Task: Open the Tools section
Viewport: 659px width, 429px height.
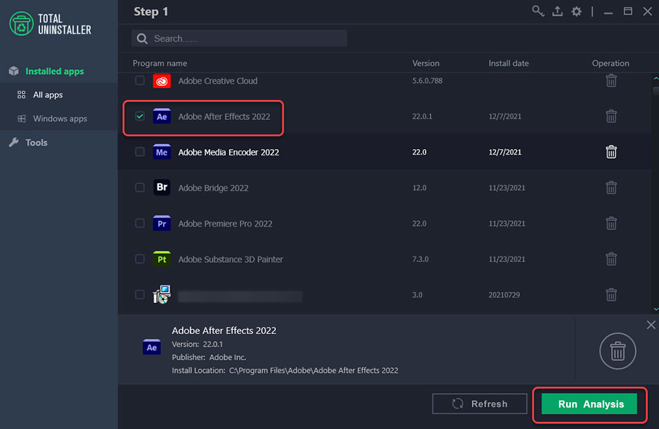Action: pos(36,143)
